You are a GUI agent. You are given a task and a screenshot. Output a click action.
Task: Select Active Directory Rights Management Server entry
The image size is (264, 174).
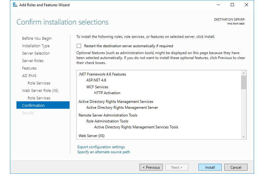pyautogui.click(x=122, y=108)
